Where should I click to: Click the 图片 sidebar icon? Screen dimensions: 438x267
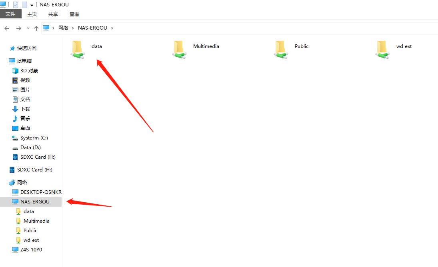tap(15, 90)
